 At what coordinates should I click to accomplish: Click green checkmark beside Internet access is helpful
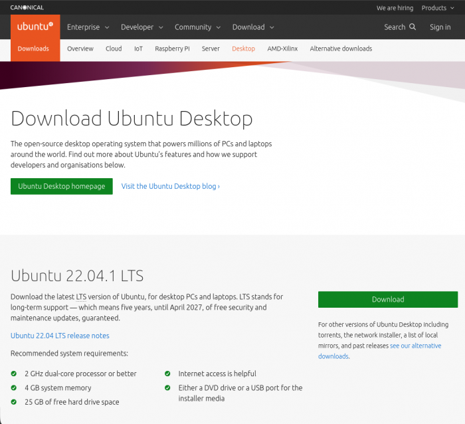pos(167,374)
